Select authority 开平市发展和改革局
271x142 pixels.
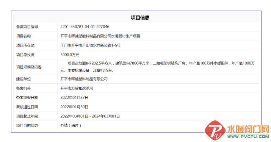[x=77, y=88]
